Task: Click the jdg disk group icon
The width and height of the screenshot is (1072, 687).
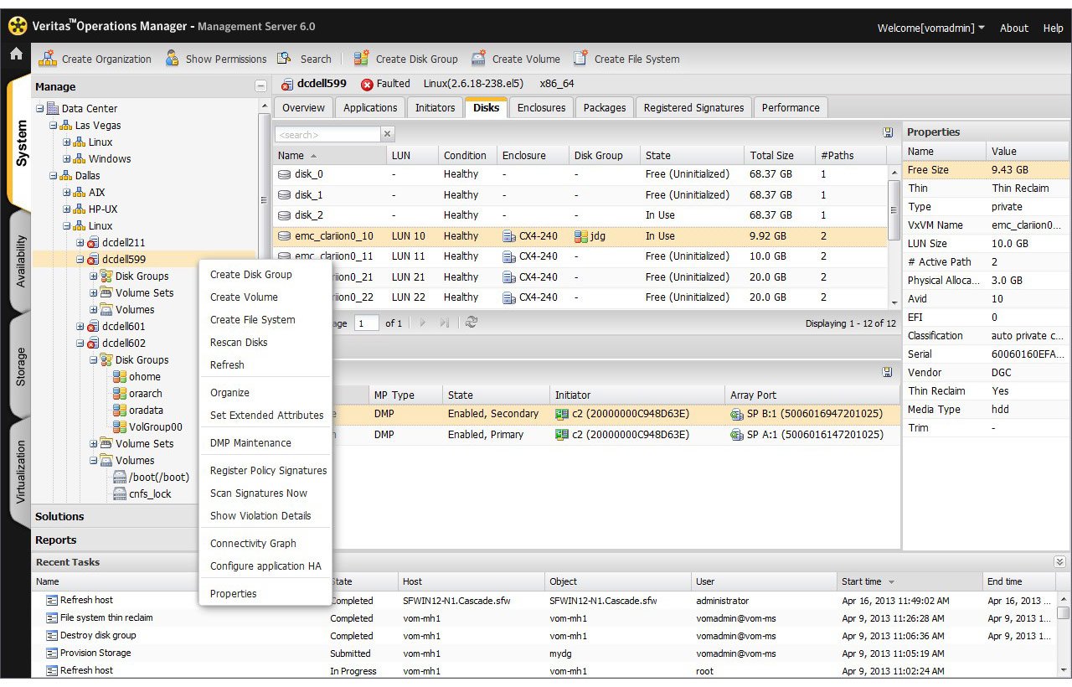Action: 581,236
